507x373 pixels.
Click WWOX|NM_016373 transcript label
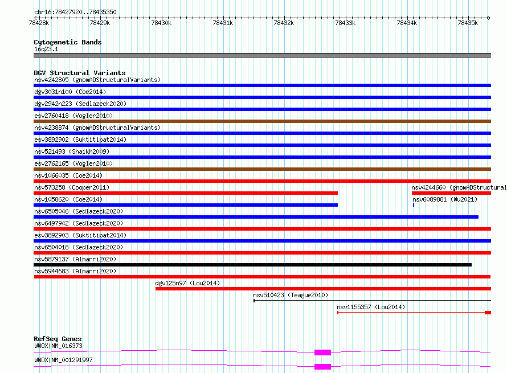tap(58, 346)
